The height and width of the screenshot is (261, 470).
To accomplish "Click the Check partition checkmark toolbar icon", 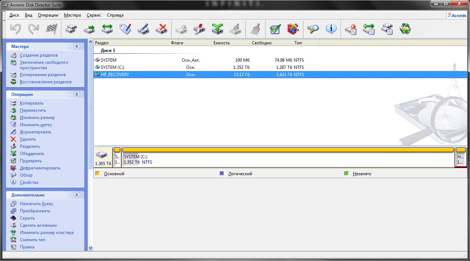I will pyautogui.click(x=275, y=29).
